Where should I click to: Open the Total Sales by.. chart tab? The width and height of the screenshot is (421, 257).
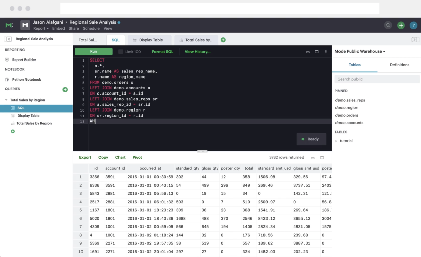(x=196, y=40)
